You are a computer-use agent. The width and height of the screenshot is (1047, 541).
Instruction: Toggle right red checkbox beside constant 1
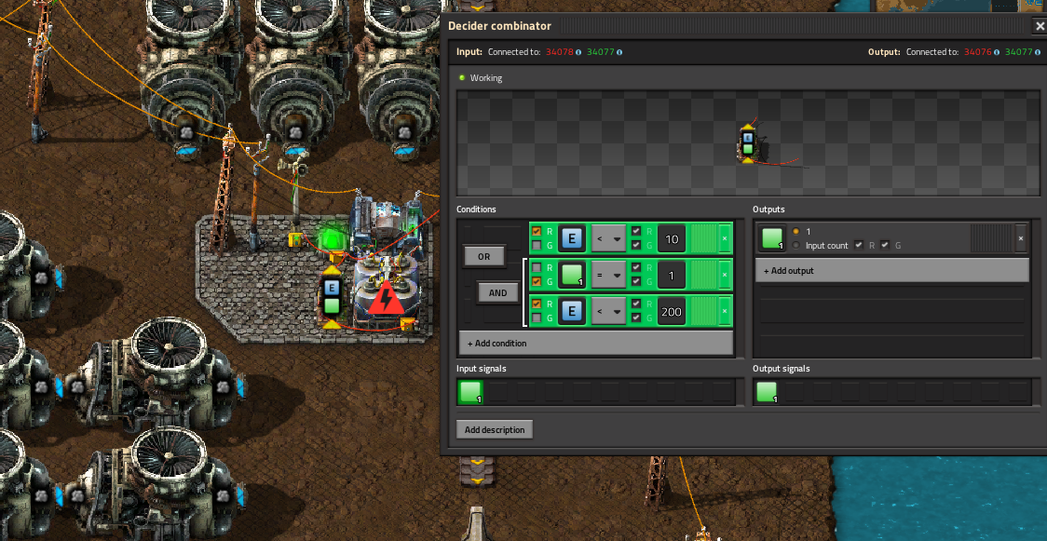pos(636,267)
